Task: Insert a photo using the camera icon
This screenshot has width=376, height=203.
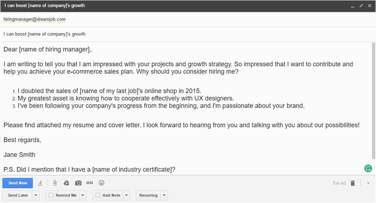Action: (78, 183)
